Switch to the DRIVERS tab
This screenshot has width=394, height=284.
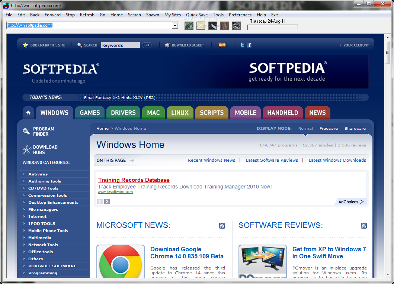point(123,113)
